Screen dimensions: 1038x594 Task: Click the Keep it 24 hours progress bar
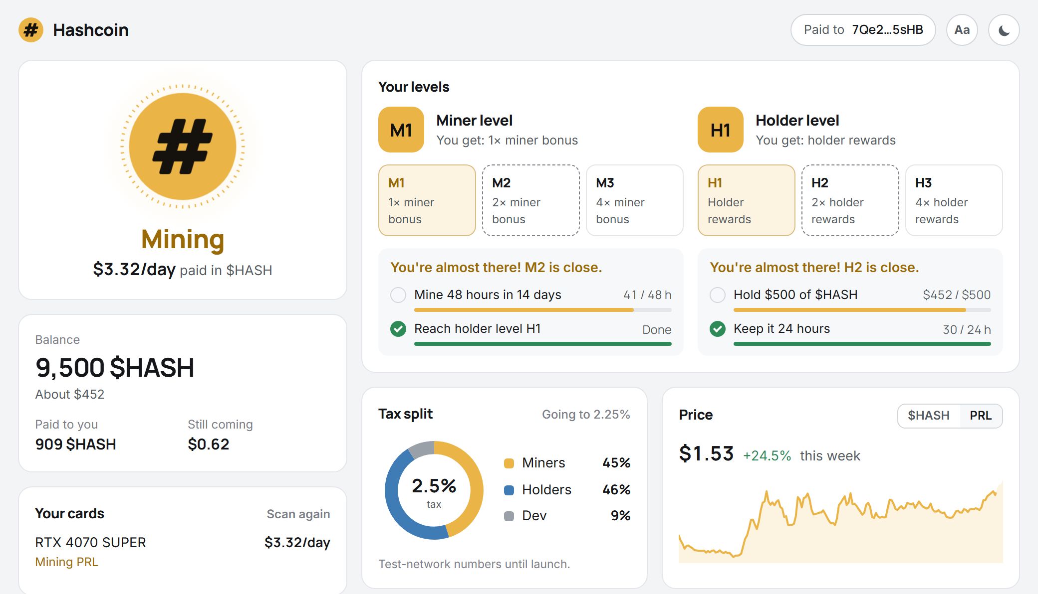click(x=862, y=344)
